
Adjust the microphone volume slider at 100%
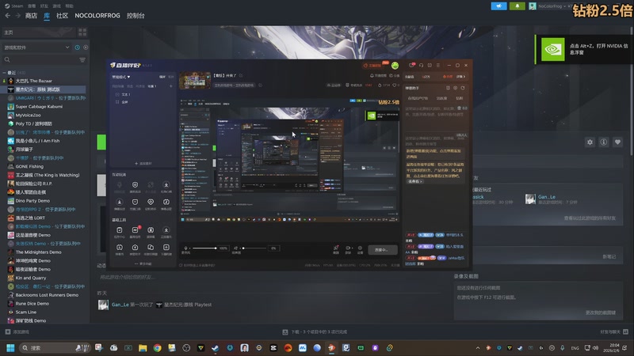pyautogui.click(x=204, y=248)
